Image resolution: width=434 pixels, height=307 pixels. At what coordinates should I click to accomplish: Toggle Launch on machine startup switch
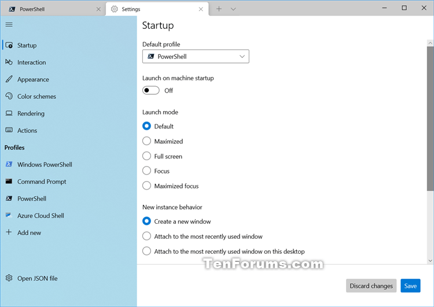click(151, 90)
